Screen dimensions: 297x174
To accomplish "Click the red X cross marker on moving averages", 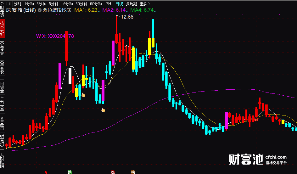I will coord(256,120).
